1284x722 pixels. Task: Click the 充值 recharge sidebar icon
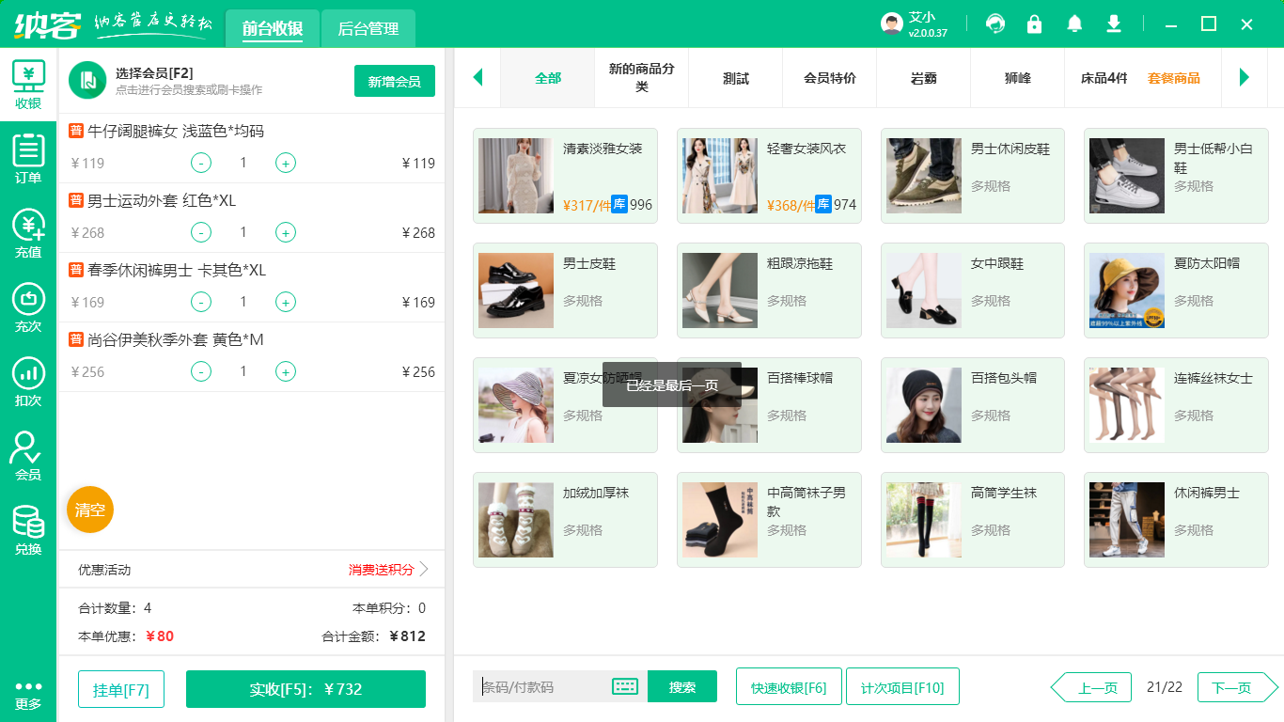coord(28,233)
